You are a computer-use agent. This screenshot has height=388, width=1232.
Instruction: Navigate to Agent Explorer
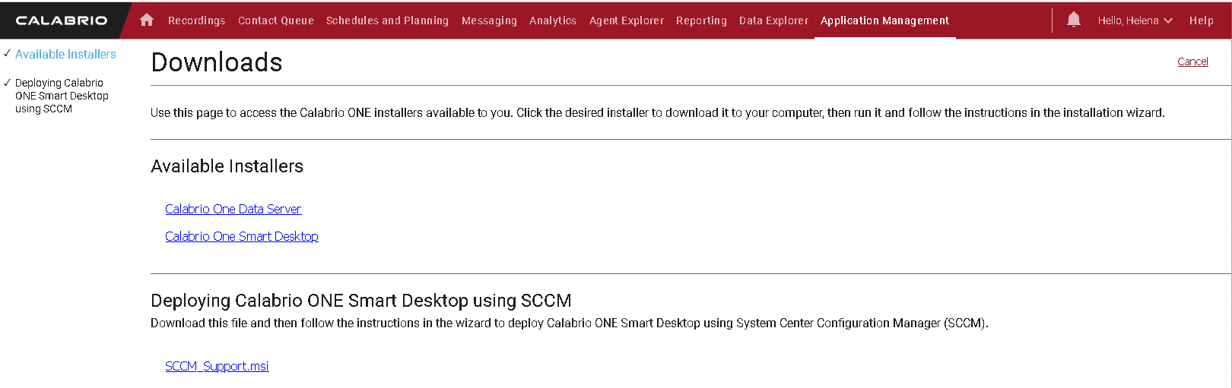[x=626, y=21]
